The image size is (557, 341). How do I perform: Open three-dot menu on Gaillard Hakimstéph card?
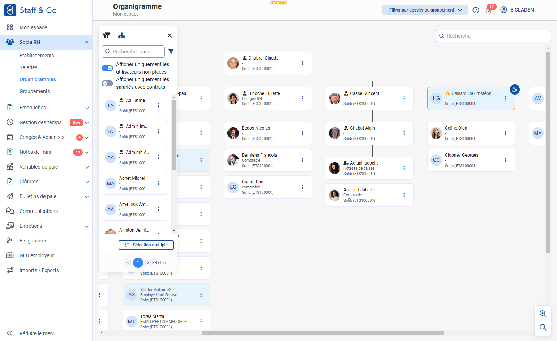tap(506, 99)
